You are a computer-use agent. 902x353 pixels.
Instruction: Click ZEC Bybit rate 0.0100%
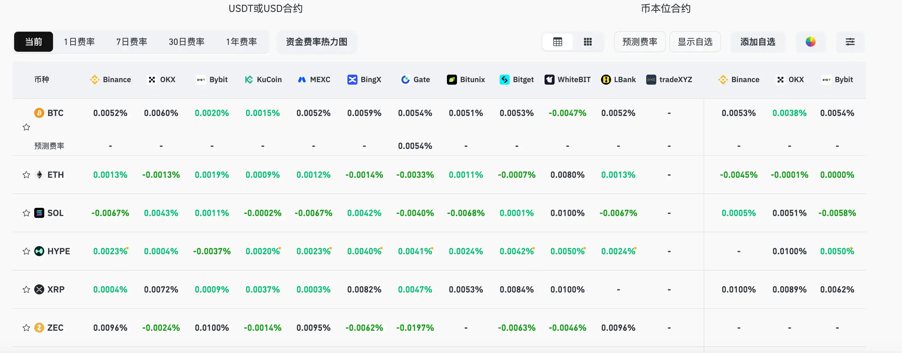212,328
